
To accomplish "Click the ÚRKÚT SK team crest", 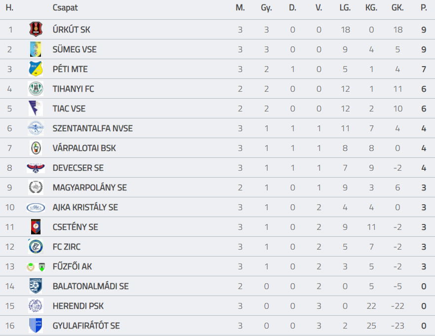I will [36, 30].
